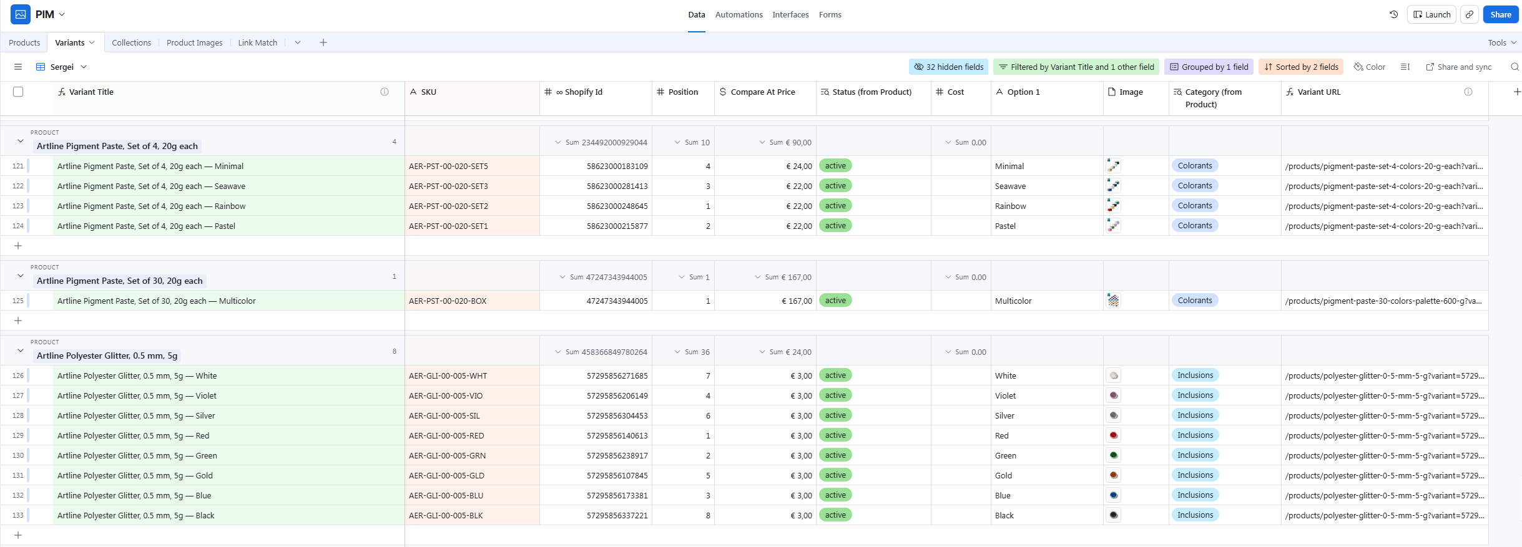Open the Forms section
This screenshot has height=547, width=1522.
(830, 14)
